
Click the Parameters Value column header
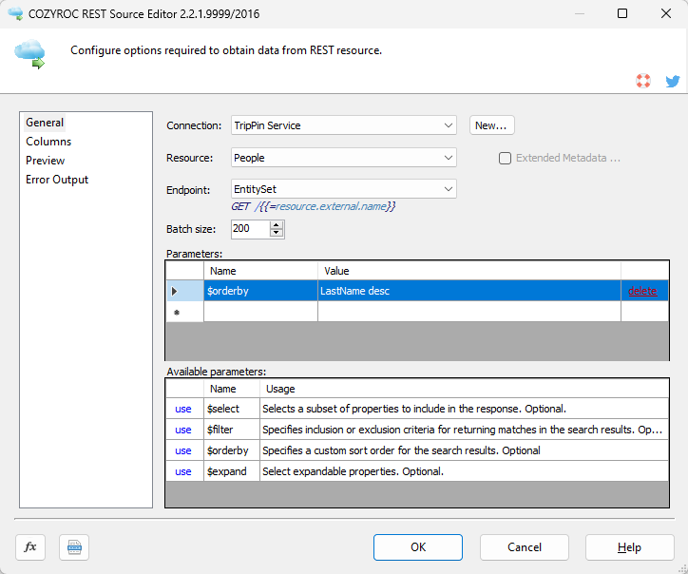tap(469, 271)
